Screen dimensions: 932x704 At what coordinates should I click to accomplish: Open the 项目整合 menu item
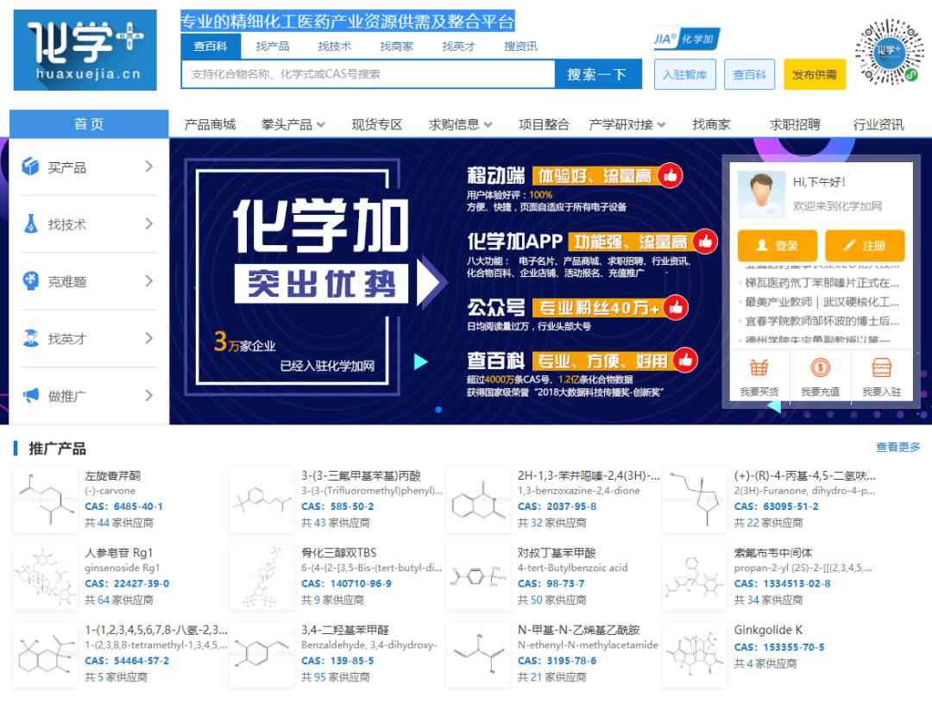[544, 125]
